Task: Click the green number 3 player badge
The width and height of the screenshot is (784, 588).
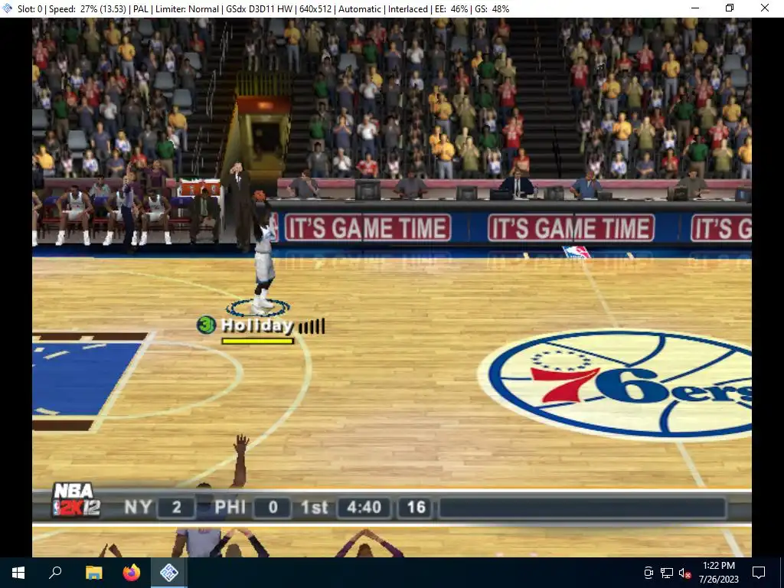Action: [x=206, y=325]
